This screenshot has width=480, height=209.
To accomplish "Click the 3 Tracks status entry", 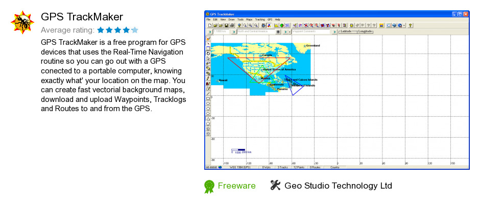I will click(x=282, y=167).
